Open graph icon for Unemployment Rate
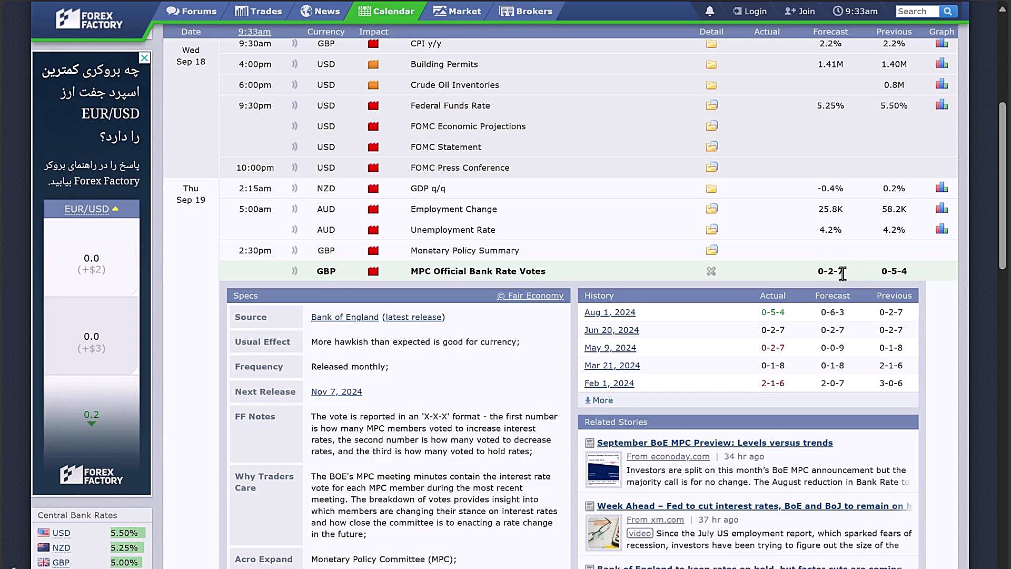 [941, 229]
